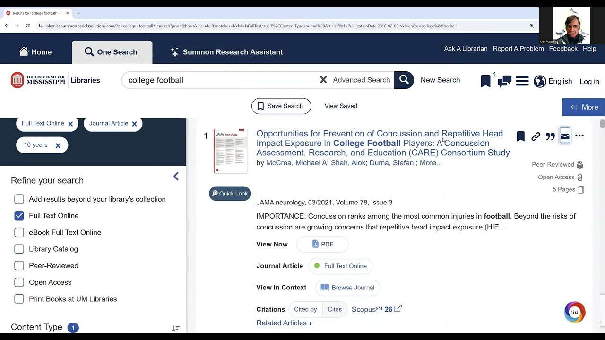
Task: Show more authors with More... link
Action: tap(431, 163)
